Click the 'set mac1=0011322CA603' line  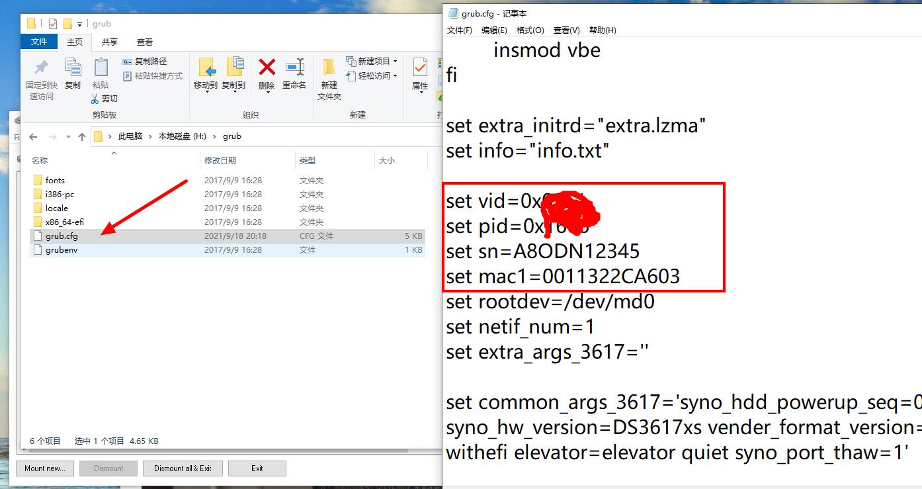click(x=563, y=277)
